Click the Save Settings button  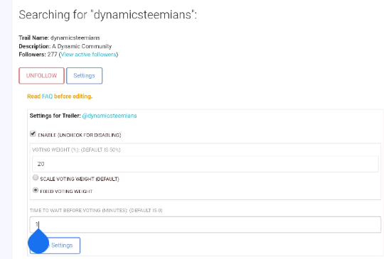pyautogui.click(x=55, y=246)
